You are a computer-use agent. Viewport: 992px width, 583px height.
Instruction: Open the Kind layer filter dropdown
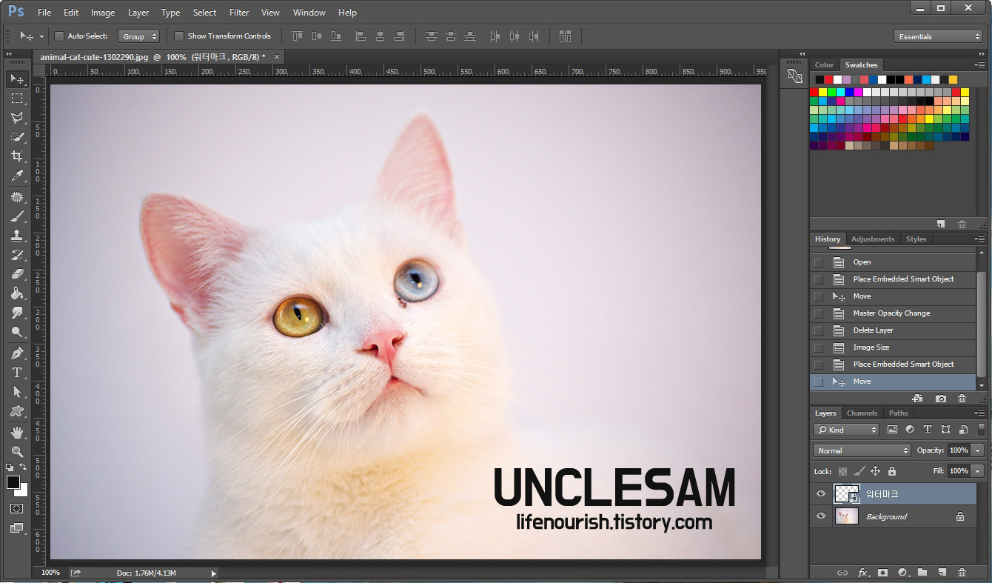(846, 430)
